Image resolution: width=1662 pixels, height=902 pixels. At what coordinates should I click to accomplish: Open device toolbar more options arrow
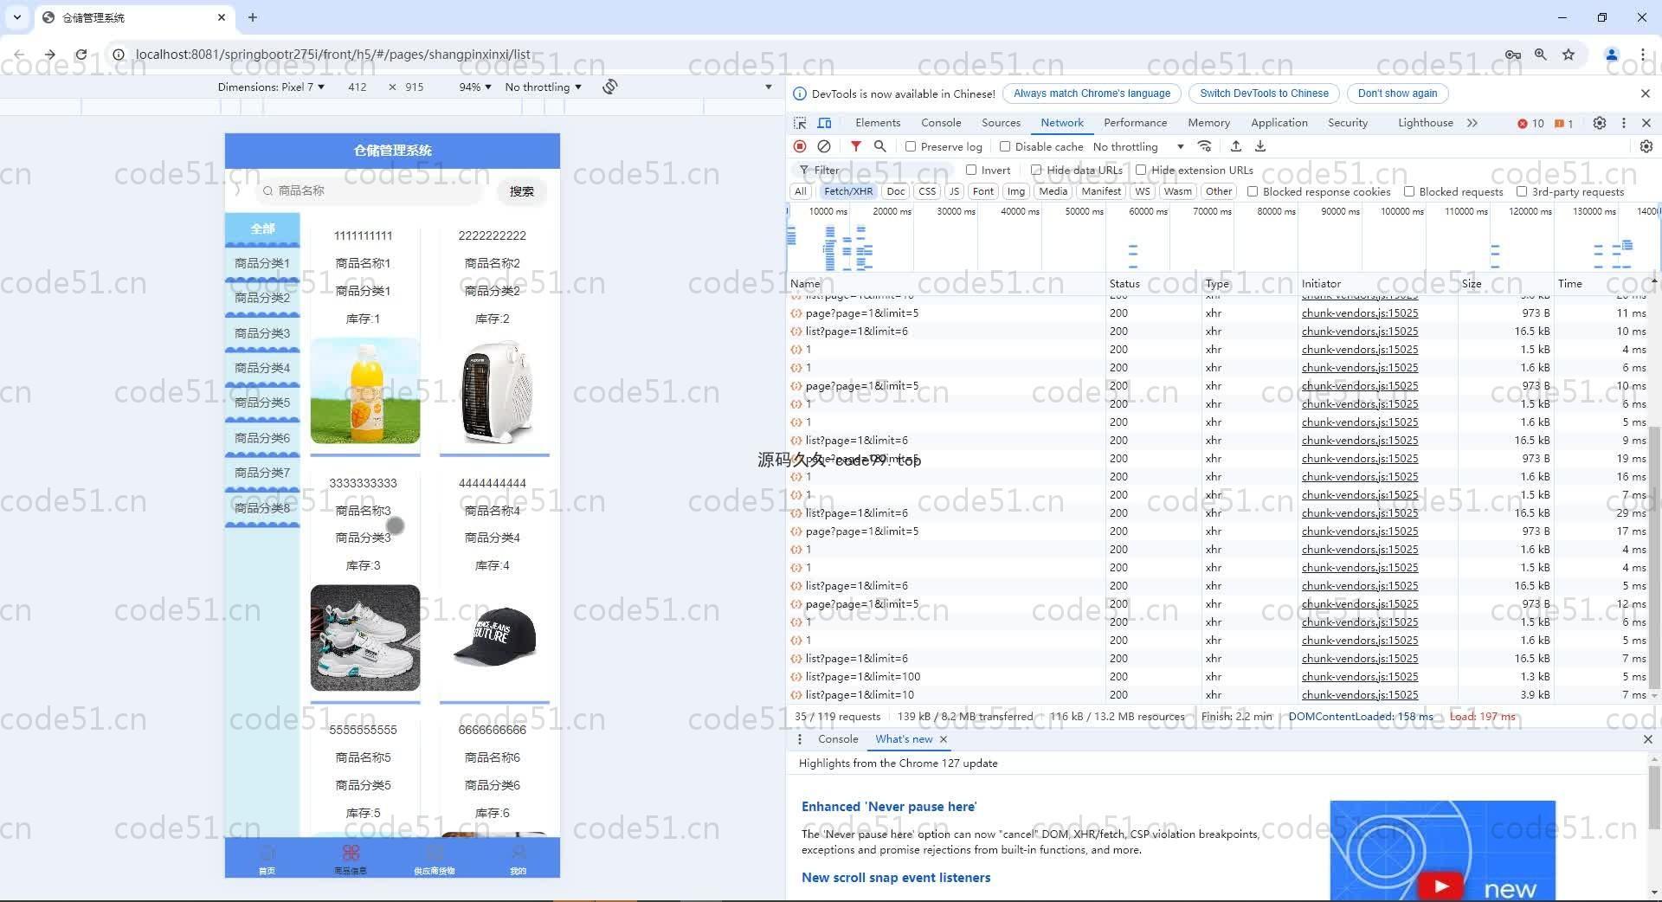pos(768,87)
